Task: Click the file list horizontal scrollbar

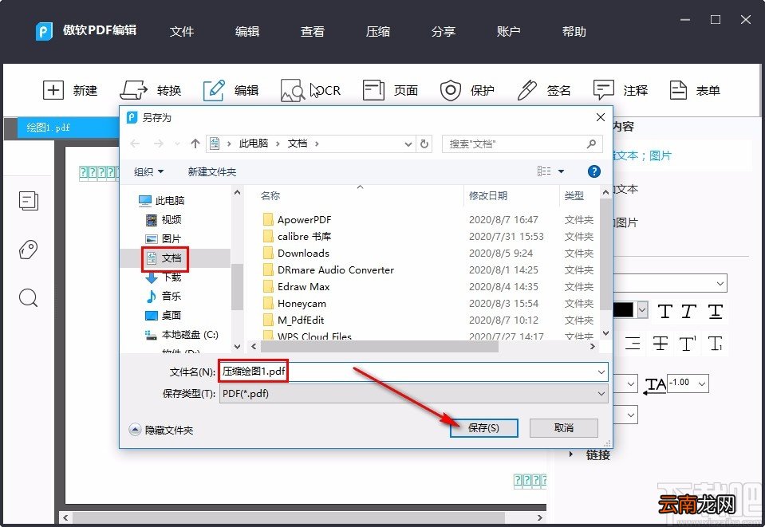Action: 380,346
